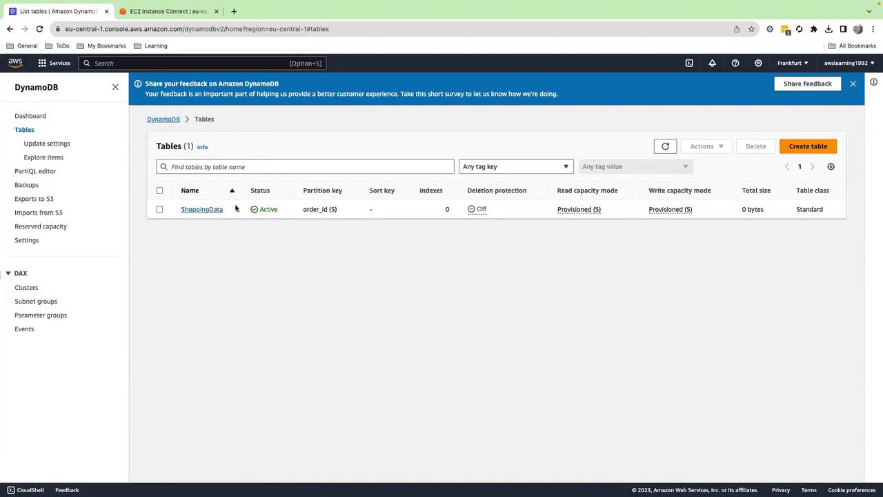Open Backups in the sidebar
883x497 pixels.
27,185
